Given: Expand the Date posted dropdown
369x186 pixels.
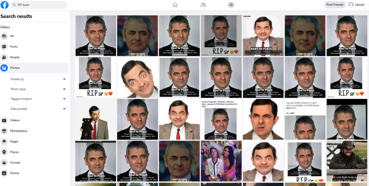Looking at the screenshot, I should pyautogui.click(x=64, y=109).
